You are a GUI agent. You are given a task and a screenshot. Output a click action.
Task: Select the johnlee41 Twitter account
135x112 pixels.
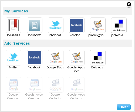56,25
